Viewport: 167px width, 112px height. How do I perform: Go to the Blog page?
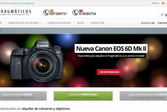click(x=80, y=23)
